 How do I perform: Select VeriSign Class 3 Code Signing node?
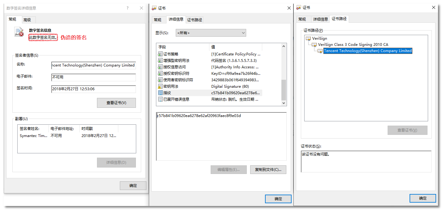[353, 45]
